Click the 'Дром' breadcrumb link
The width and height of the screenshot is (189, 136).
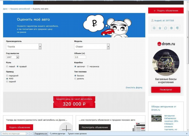pyautogui.click(x=5, y=9)
